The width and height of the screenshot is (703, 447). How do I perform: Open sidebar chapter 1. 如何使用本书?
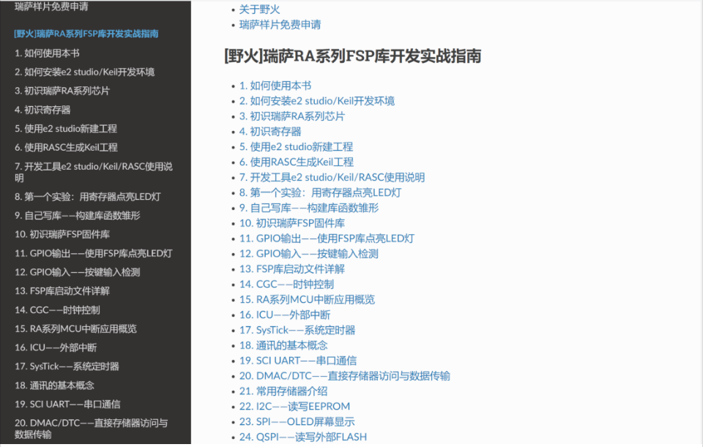click(x=47, y=53)
